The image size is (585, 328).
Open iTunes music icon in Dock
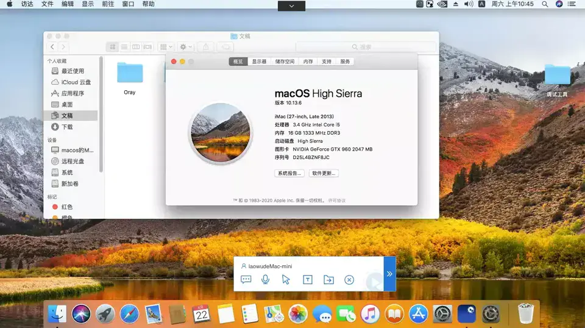(x=370, y=314)
